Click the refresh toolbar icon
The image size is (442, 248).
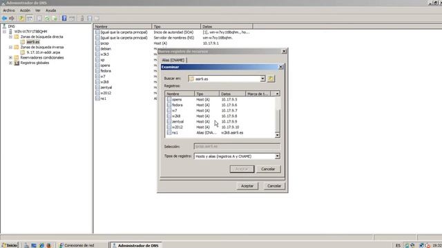(x=47, y=19)
